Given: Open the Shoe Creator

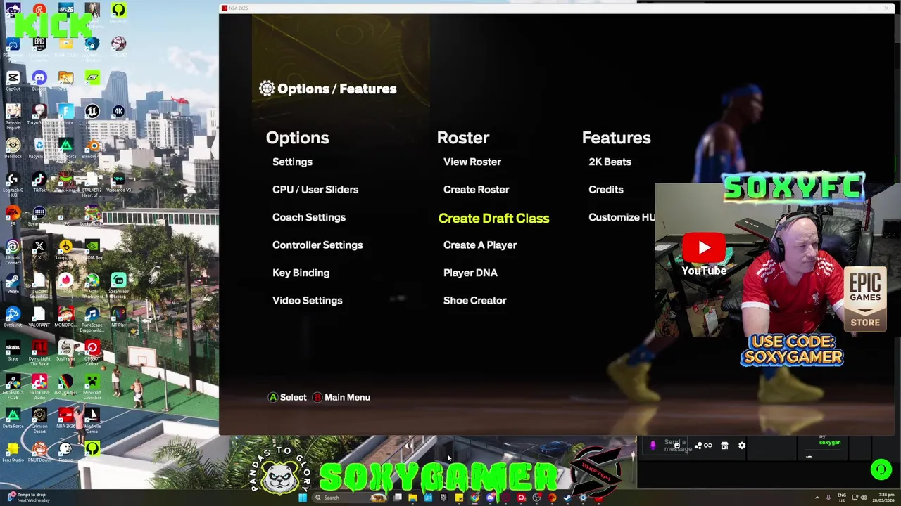Looking at the screenshot, I should point(475,300).
